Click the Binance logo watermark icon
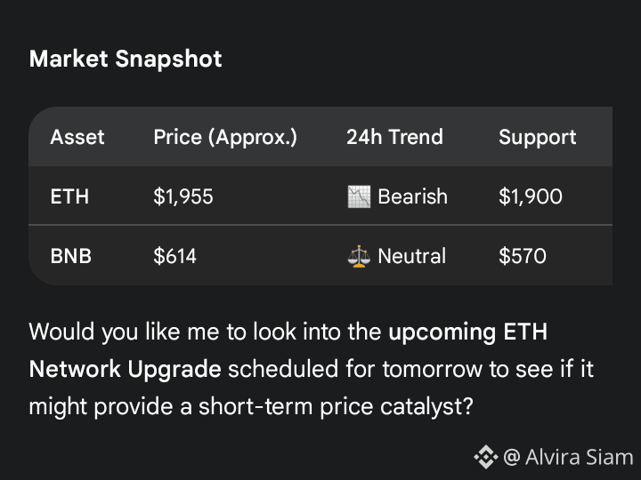This screenshot has width=641, height=480. (x=486, y=457)
